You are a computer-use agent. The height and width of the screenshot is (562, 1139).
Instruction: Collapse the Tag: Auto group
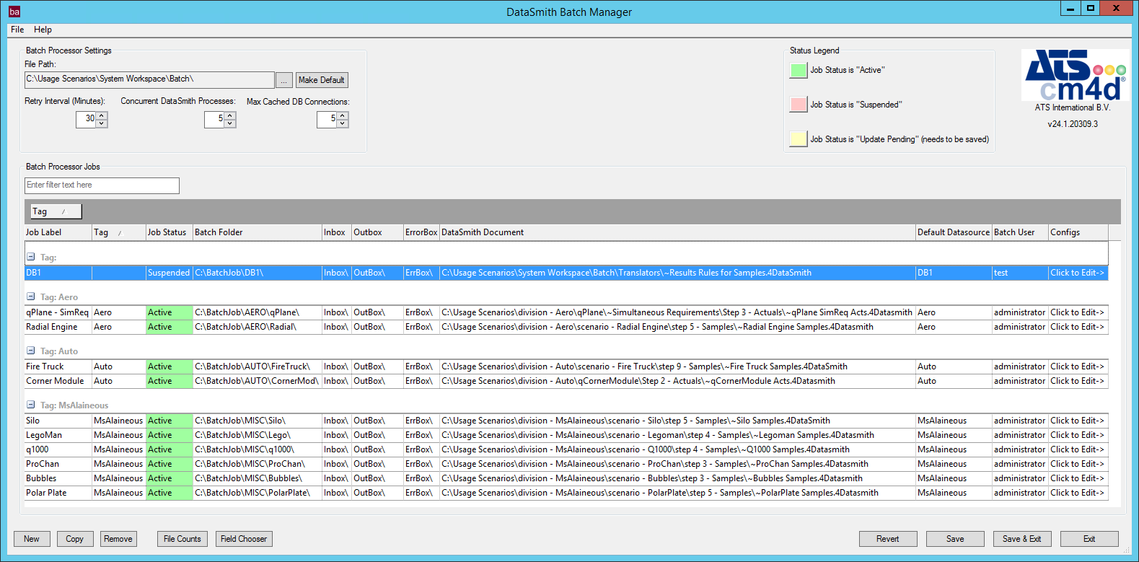point(31,351)
